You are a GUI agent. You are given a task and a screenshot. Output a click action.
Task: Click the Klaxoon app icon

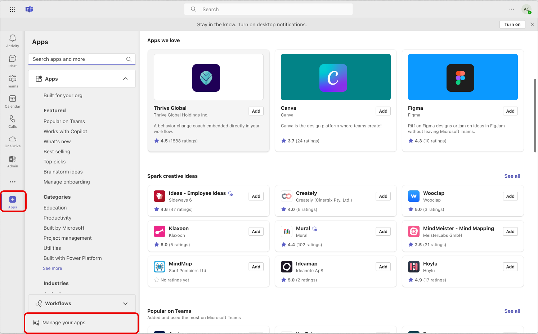[x=160, y=231]
